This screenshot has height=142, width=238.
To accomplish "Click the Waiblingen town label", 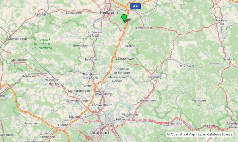I will (x=130, y=115).
